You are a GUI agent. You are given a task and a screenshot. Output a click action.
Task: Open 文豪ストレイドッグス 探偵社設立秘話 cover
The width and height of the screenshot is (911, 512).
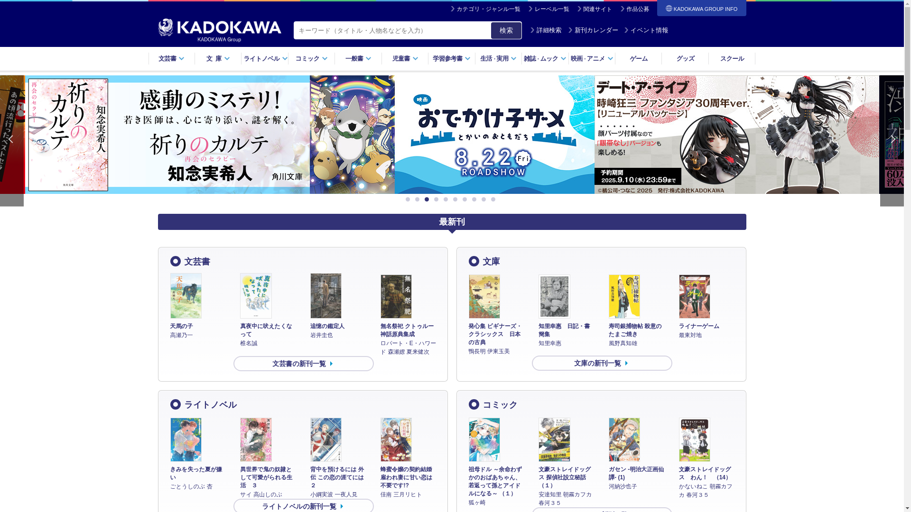point(554,439)
